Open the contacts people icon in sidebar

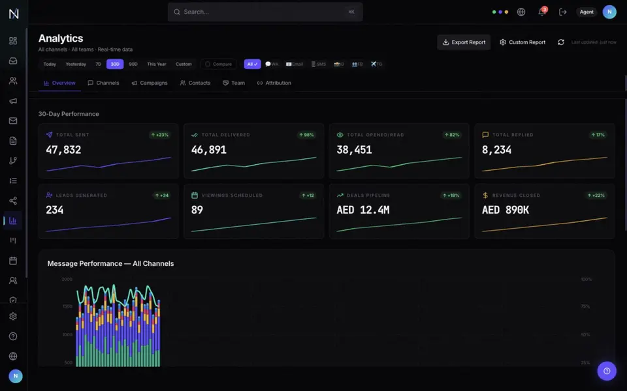click(13, 81)
